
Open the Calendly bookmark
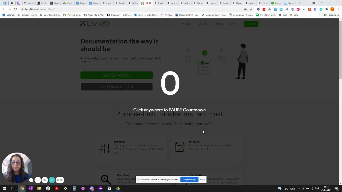pyautogui.click(x=9, y=15)
